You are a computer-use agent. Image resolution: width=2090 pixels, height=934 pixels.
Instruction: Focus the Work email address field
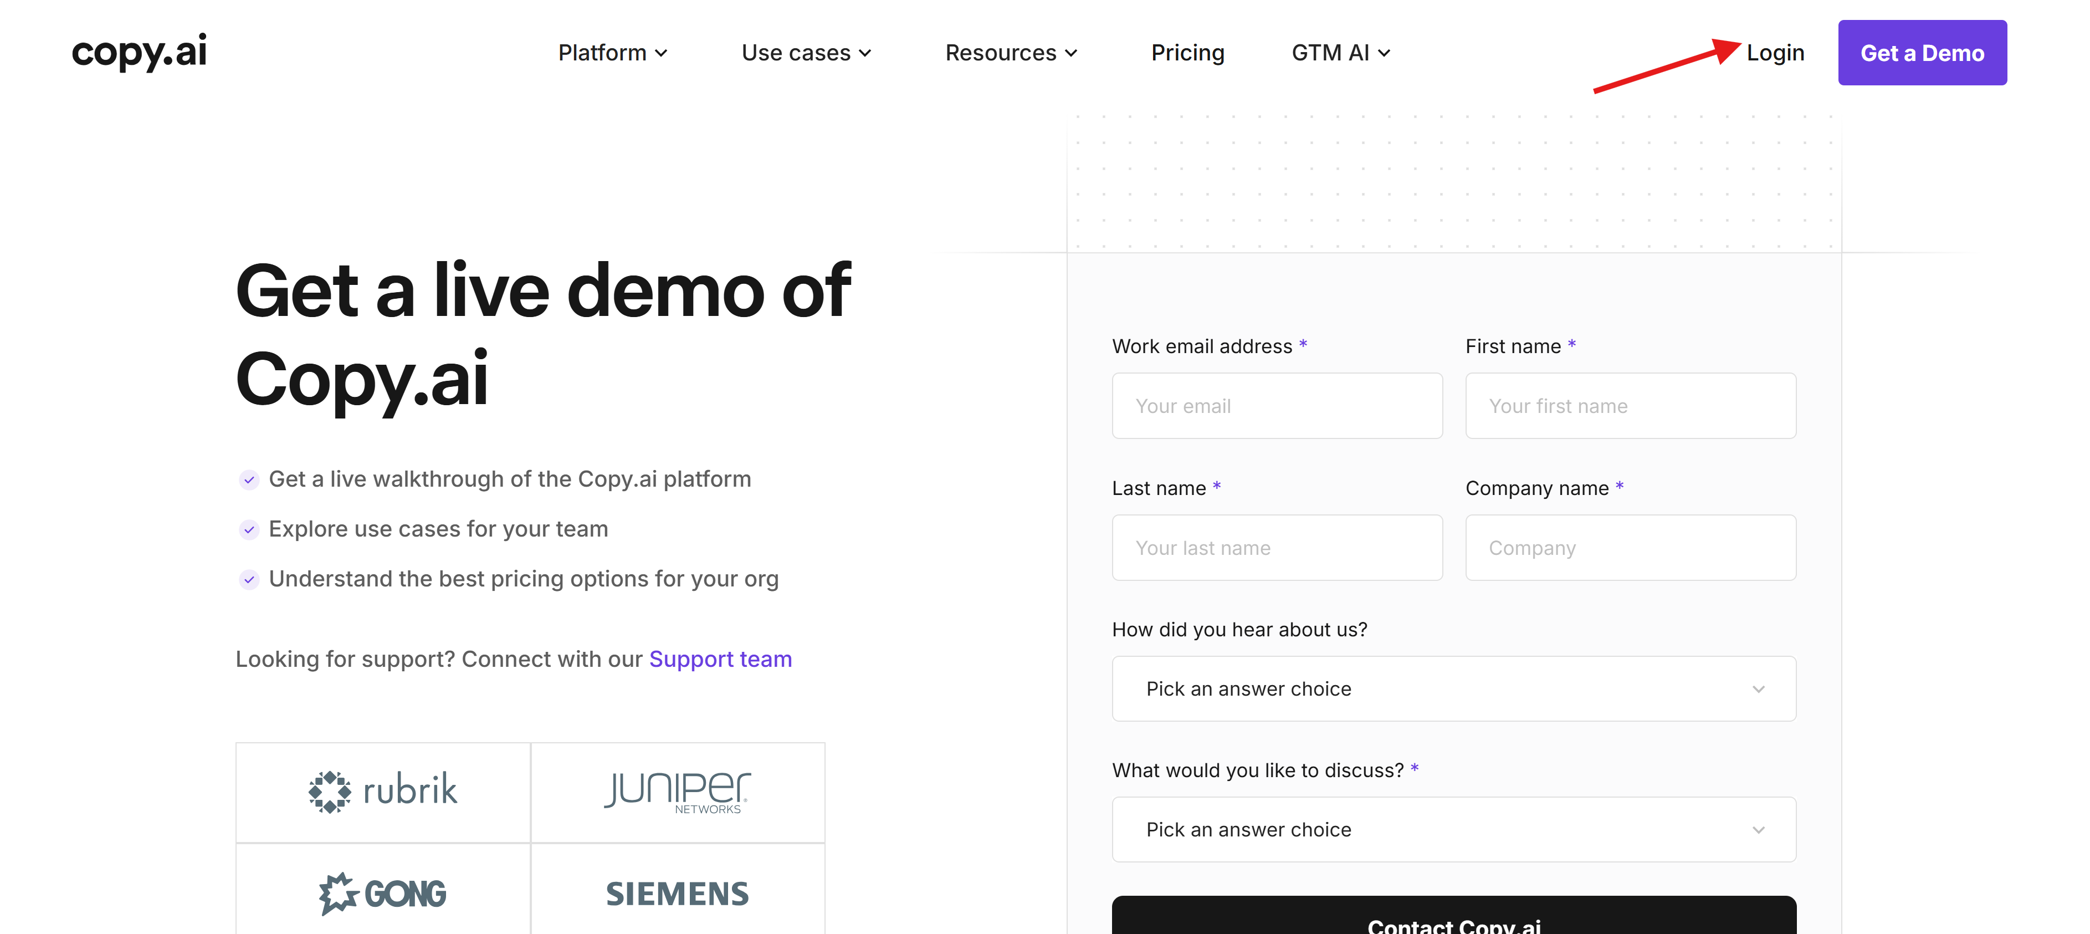tap(1276, 406)
